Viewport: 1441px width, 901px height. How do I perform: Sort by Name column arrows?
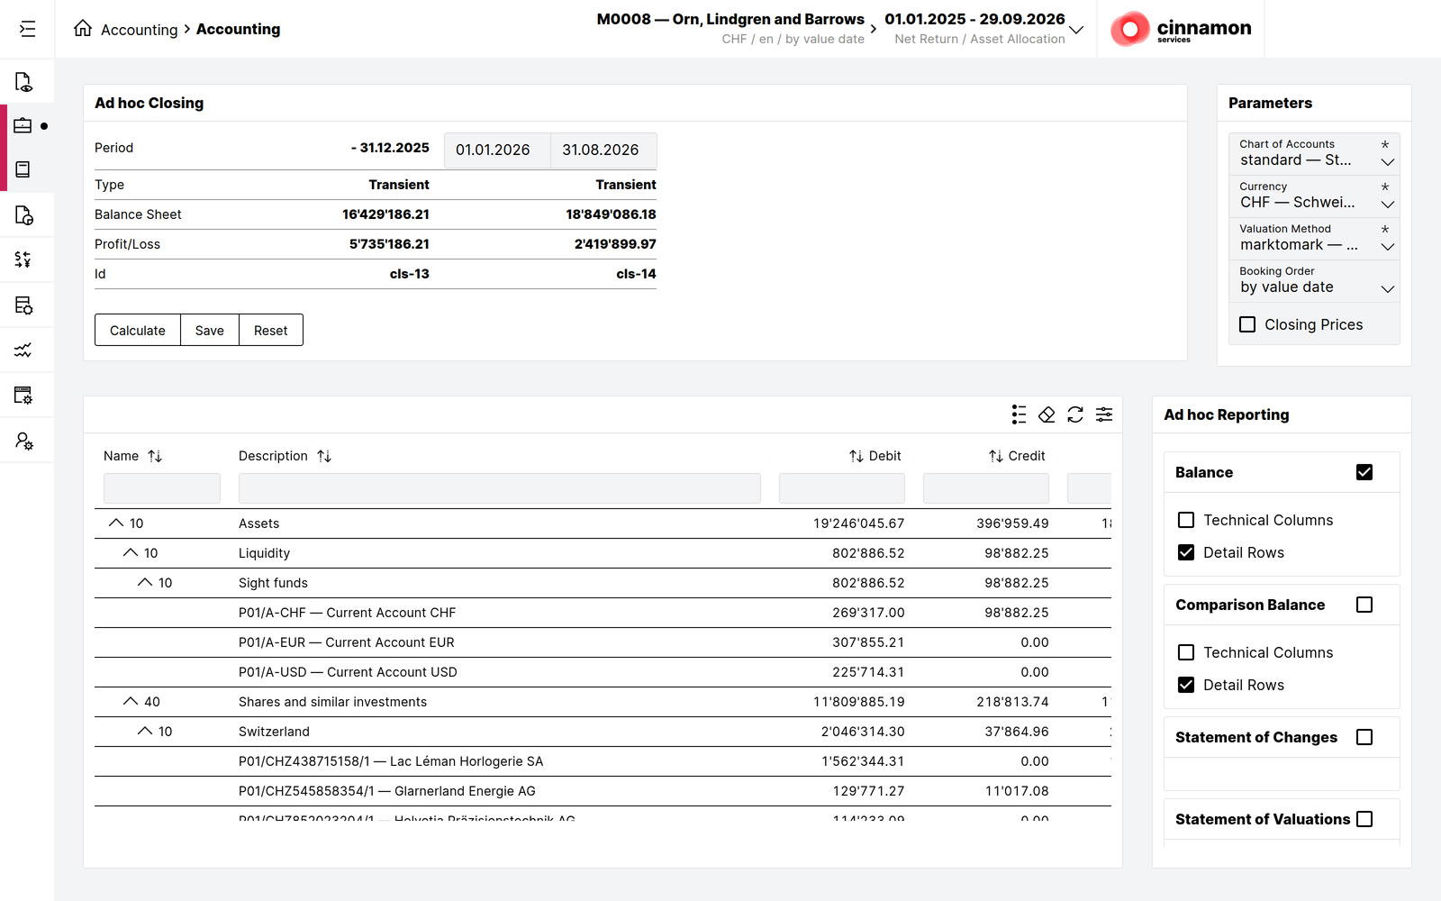coord(155,456)
